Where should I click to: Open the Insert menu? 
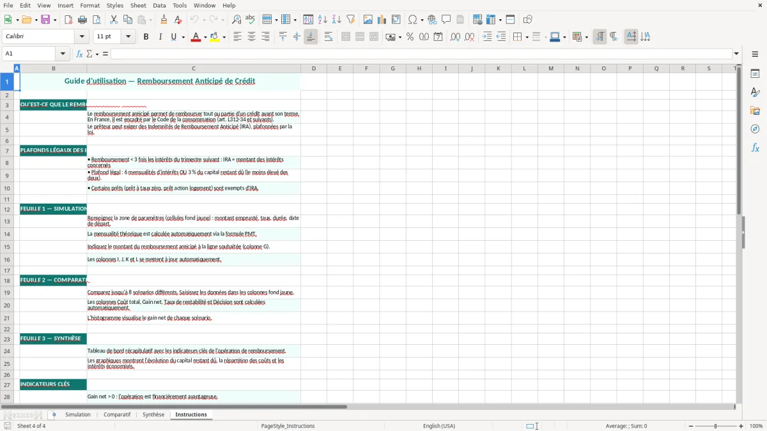point(65,5)
